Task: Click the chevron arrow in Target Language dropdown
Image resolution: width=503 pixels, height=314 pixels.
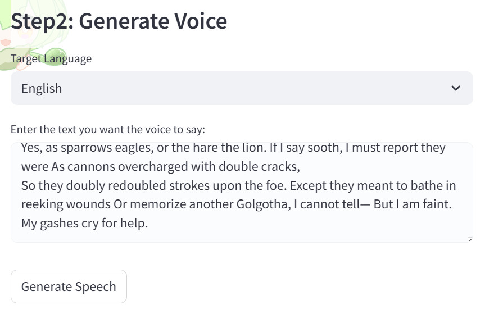Action: pyautogui.click(x=456, y=88)
